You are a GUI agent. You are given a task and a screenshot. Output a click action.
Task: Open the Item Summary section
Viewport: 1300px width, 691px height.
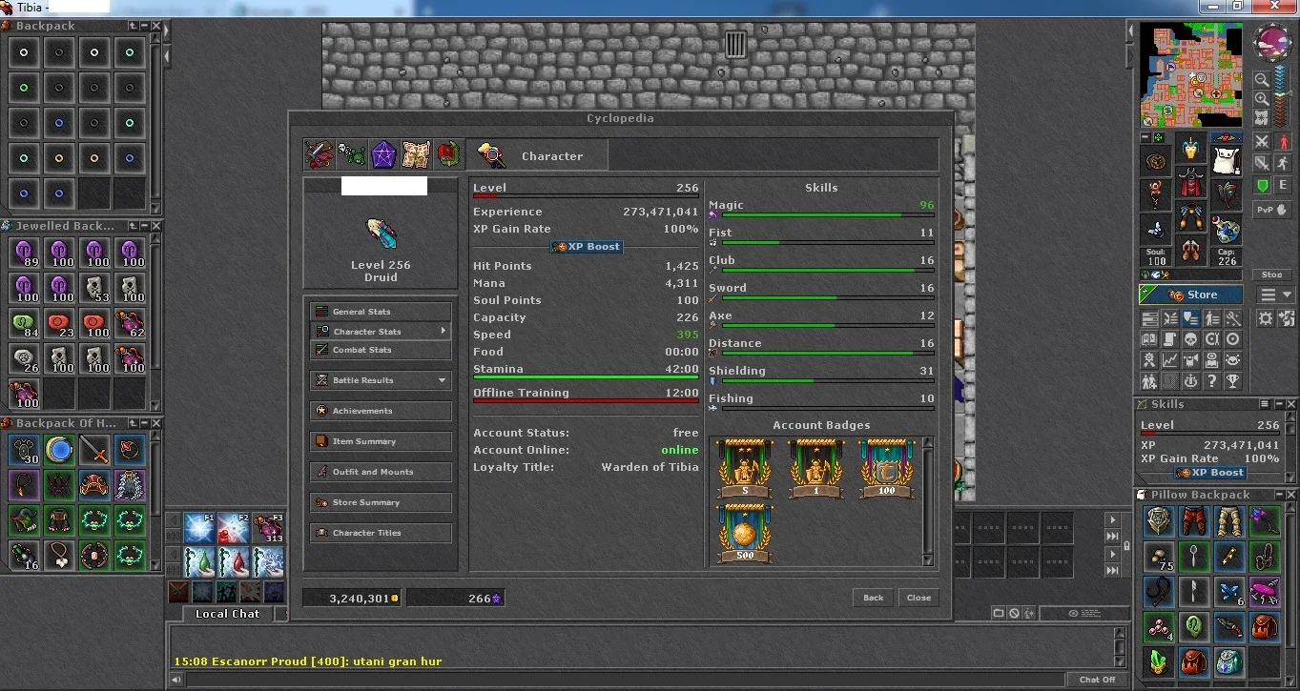coord(381,441)
